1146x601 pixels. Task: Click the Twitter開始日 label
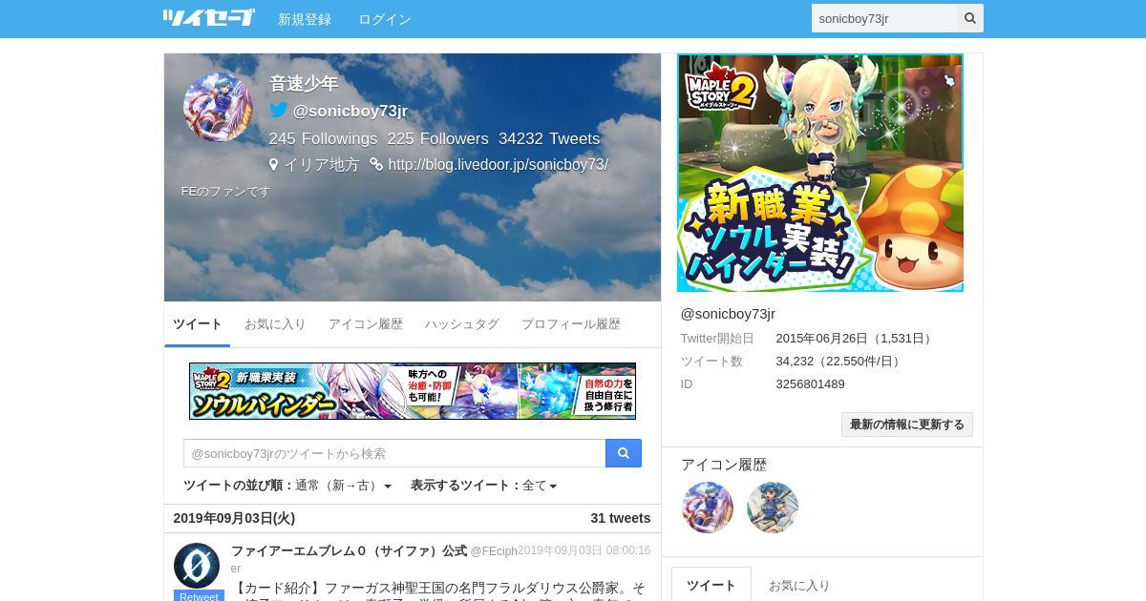pyautogui.click(x=717, y=338)
